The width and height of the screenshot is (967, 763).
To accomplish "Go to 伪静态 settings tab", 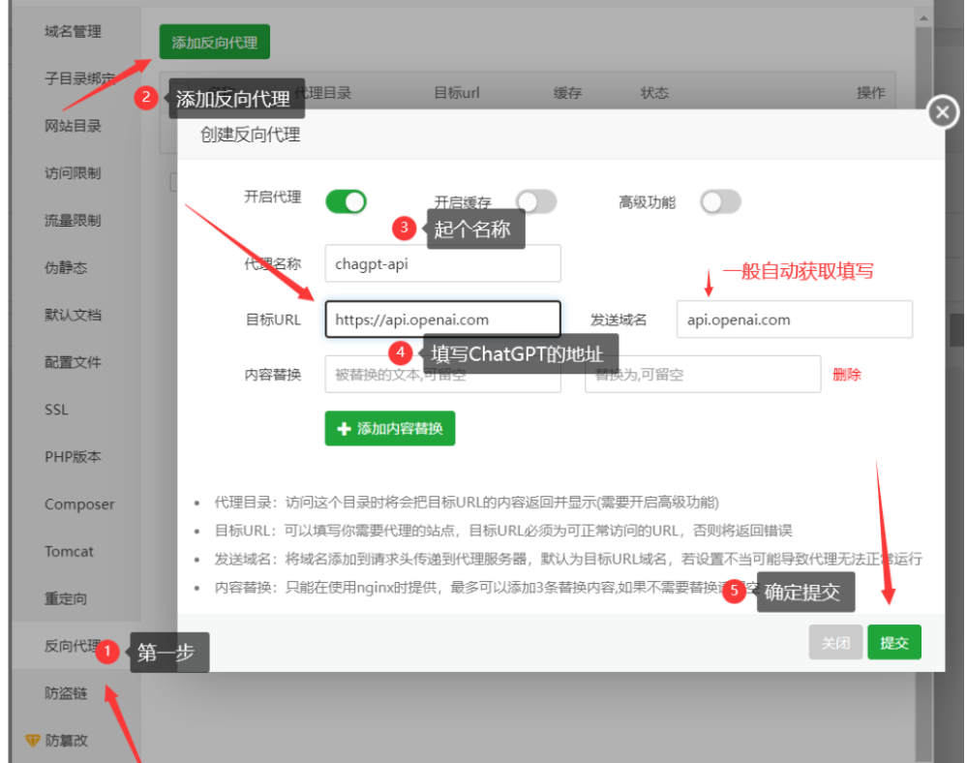I will pyautogui.click(x=66, y=267).
